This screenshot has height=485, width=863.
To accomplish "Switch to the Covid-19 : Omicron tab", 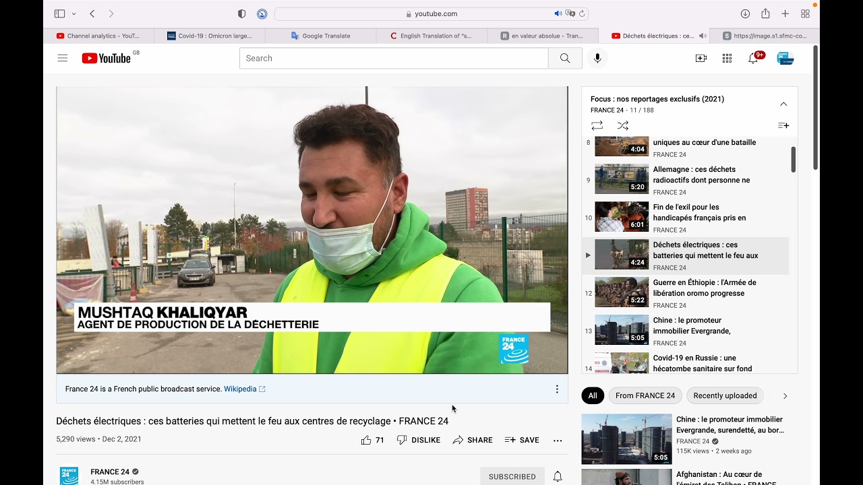I will click(210, 36).
